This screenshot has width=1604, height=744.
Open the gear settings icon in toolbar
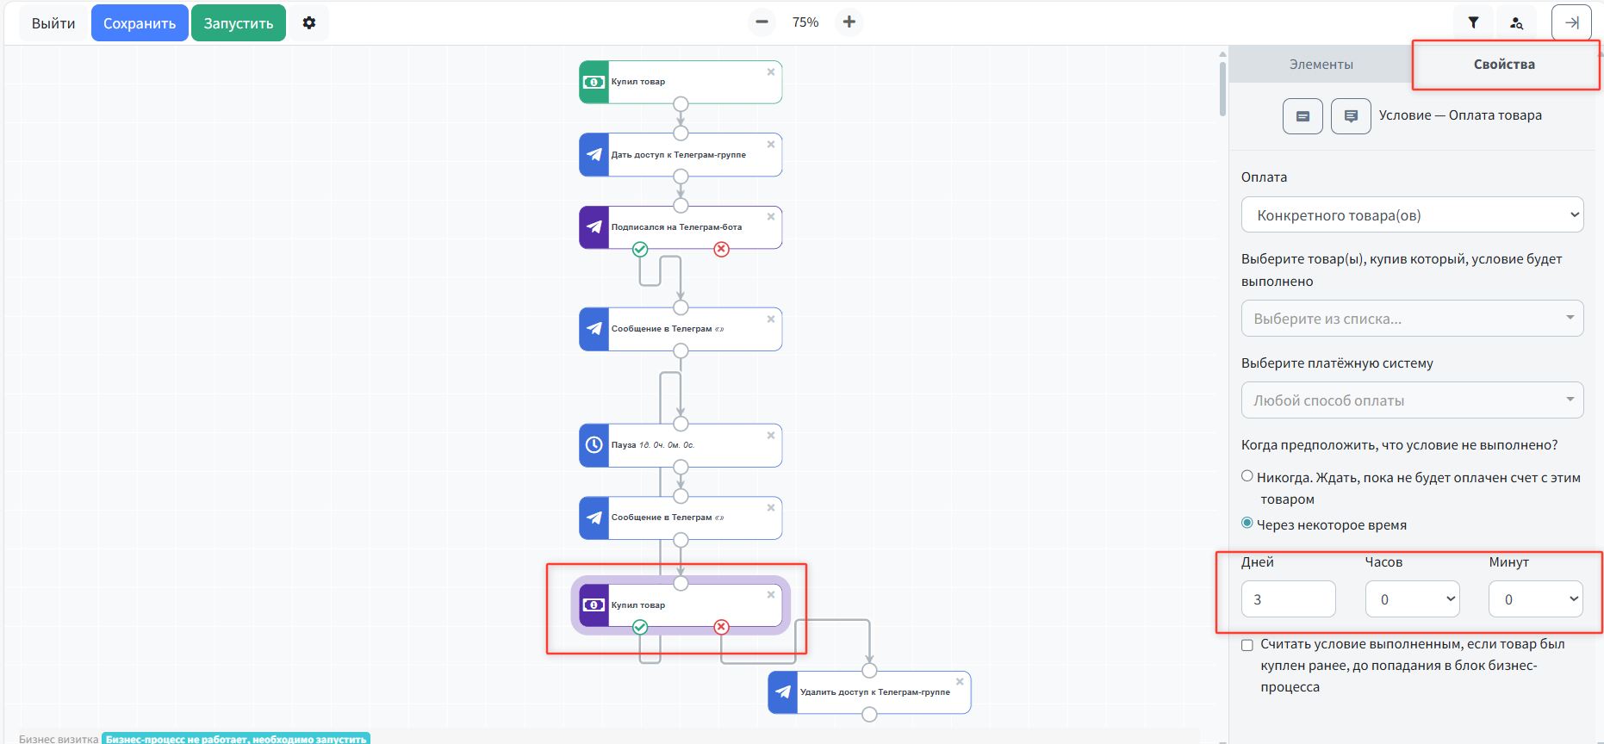click(x=309, y=23)
